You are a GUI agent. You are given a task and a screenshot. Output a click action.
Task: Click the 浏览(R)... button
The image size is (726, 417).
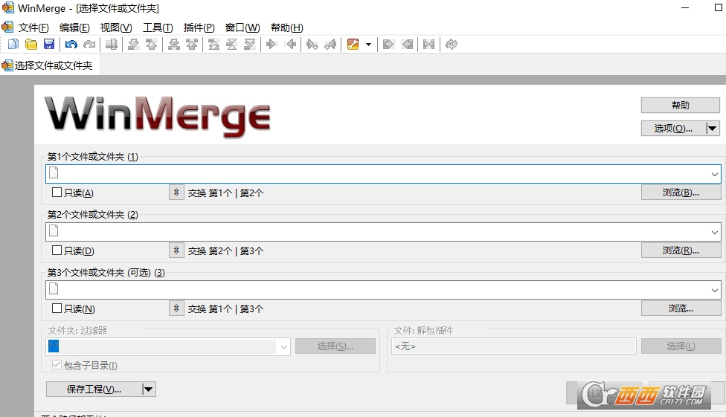point(681,250)
